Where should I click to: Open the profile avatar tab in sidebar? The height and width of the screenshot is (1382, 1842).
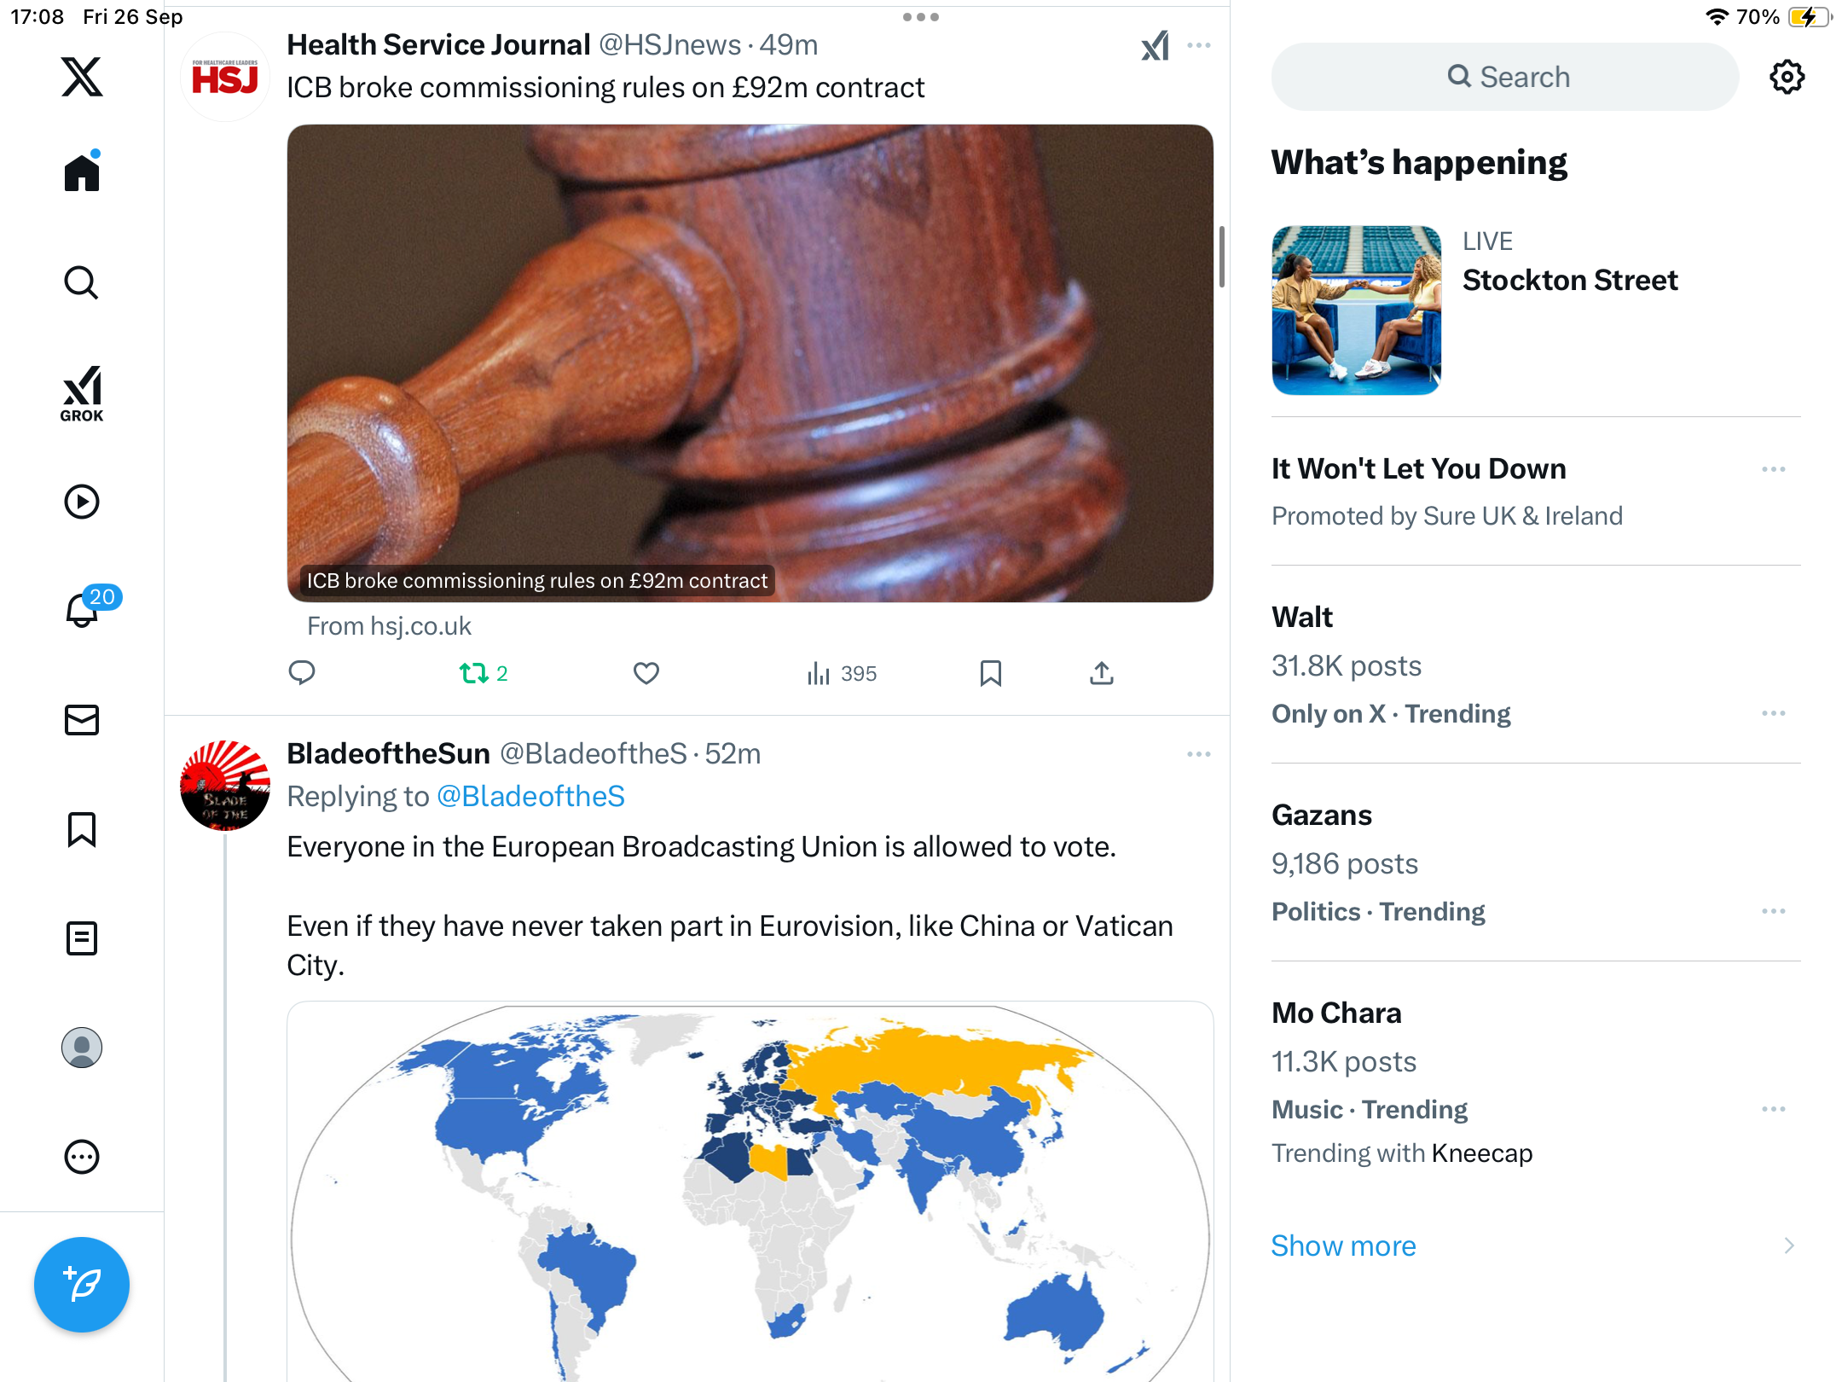(x=82, y=1048)
